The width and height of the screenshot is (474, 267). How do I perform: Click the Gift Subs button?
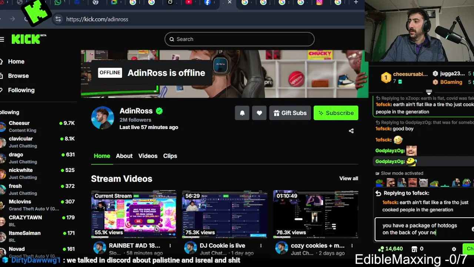pyautogui.click(x=290, y=113)
